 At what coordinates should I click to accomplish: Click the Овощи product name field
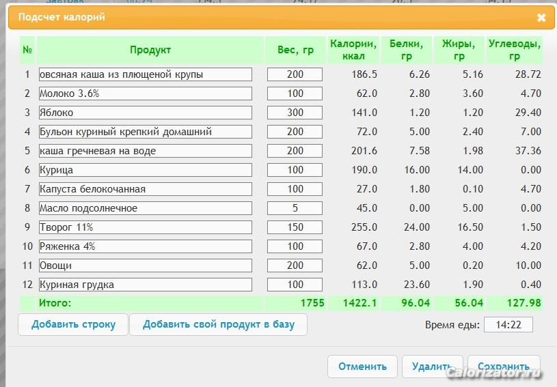click(145, 266)
